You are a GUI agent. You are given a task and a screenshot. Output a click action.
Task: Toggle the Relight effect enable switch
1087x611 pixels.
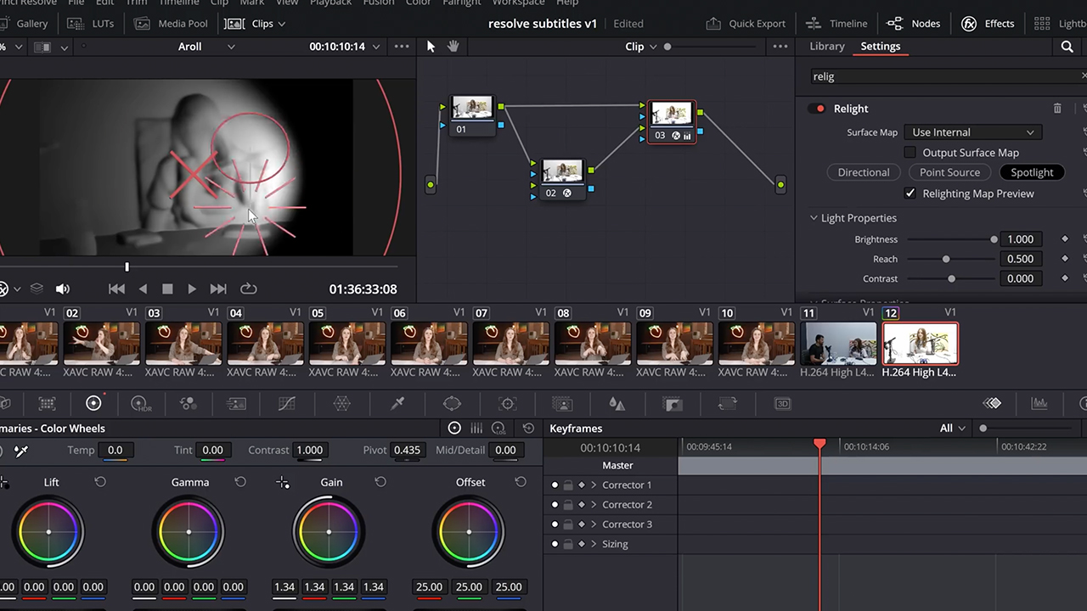(x=817, y=109)
